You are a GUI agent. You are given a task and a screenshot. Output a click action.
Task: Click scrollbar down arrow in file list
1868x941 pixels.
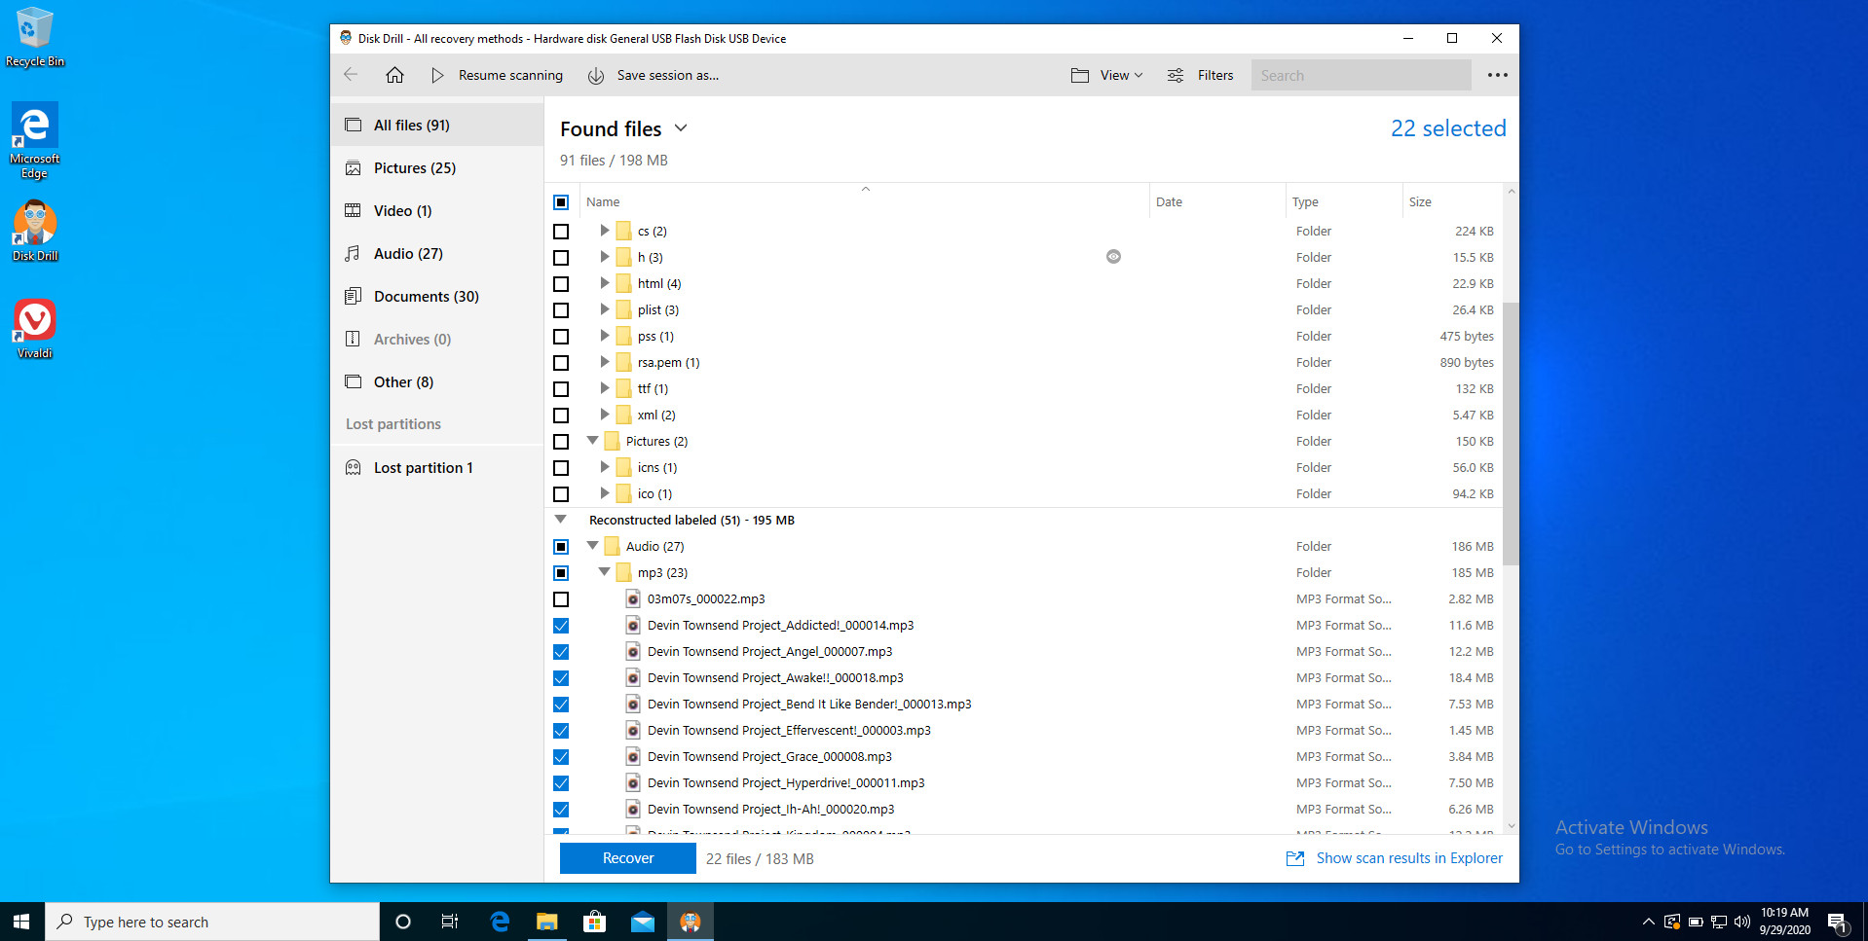[x=1511, y=826]
